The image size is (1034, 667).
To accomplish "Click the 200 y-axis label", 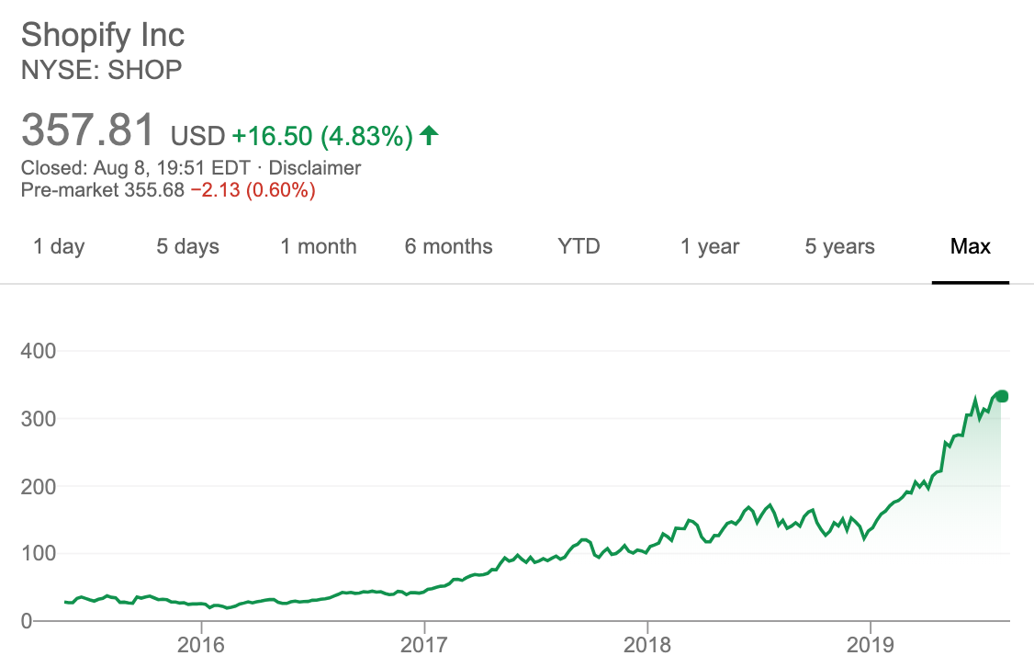I will [39, 487].
